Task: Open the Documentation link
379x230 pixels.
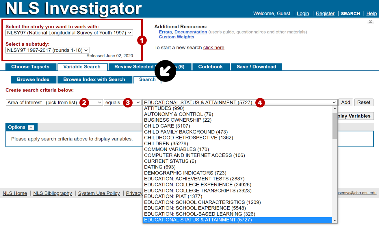Action: 191,32
